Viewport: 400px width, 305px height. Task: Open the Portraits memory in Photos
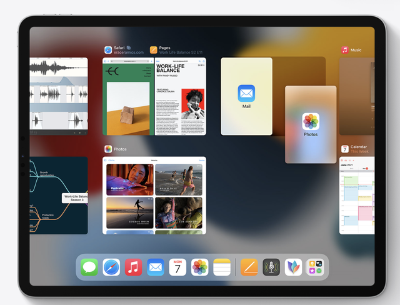(130, 180)
